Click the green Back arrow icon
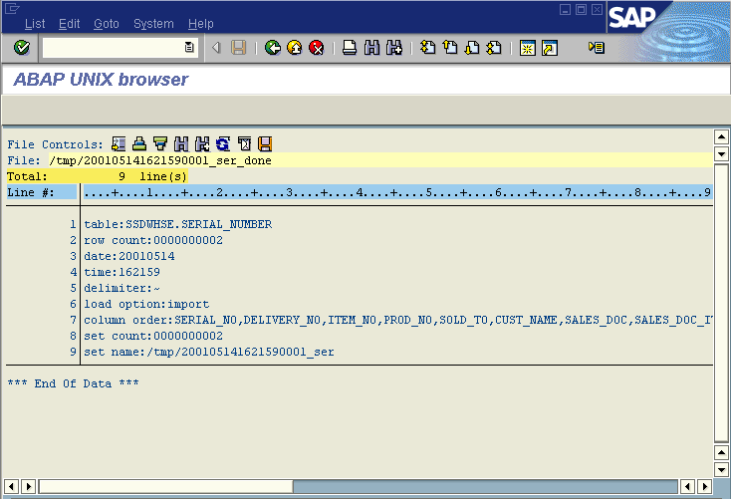Image resolution: width=731 pixels, height=499 pixels. 273,48
